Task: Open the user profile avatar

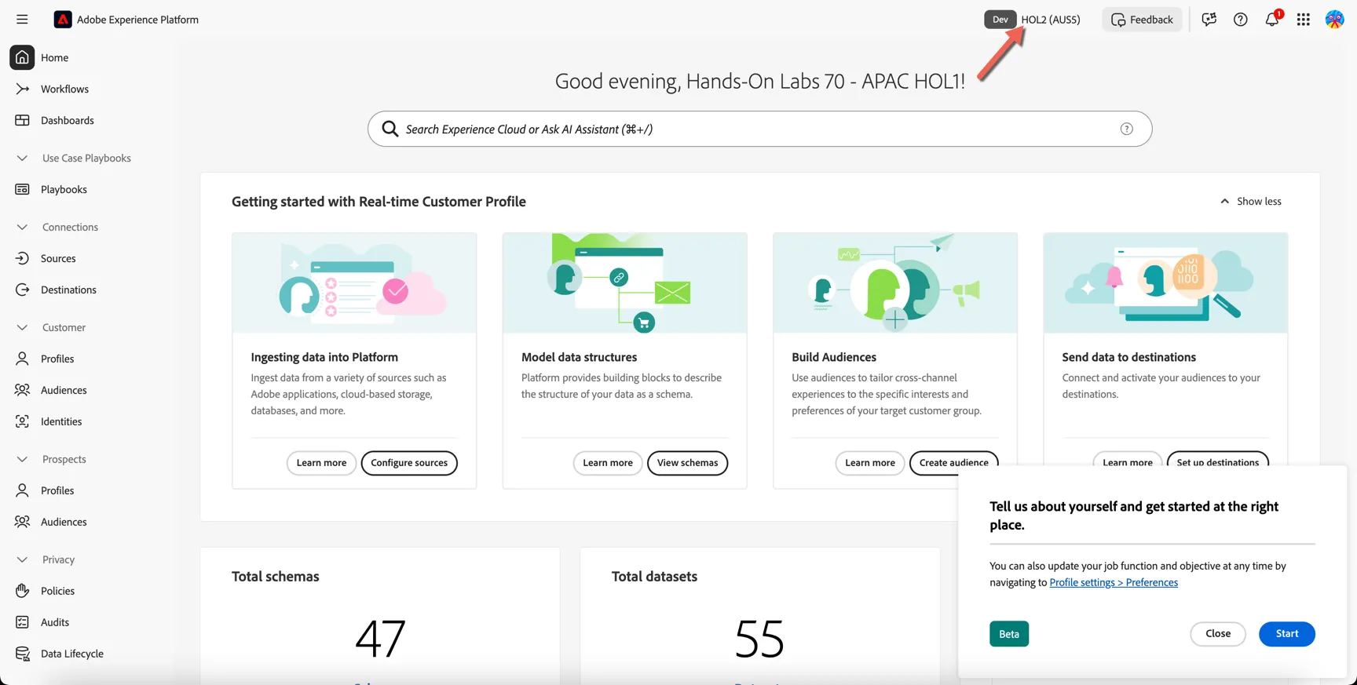Action: click(x=1335, y=20)
